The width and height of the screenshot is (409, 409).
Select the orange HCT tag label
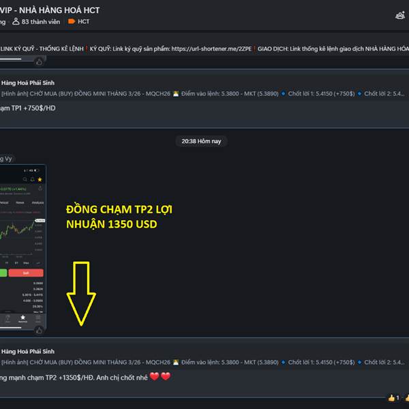78,22
